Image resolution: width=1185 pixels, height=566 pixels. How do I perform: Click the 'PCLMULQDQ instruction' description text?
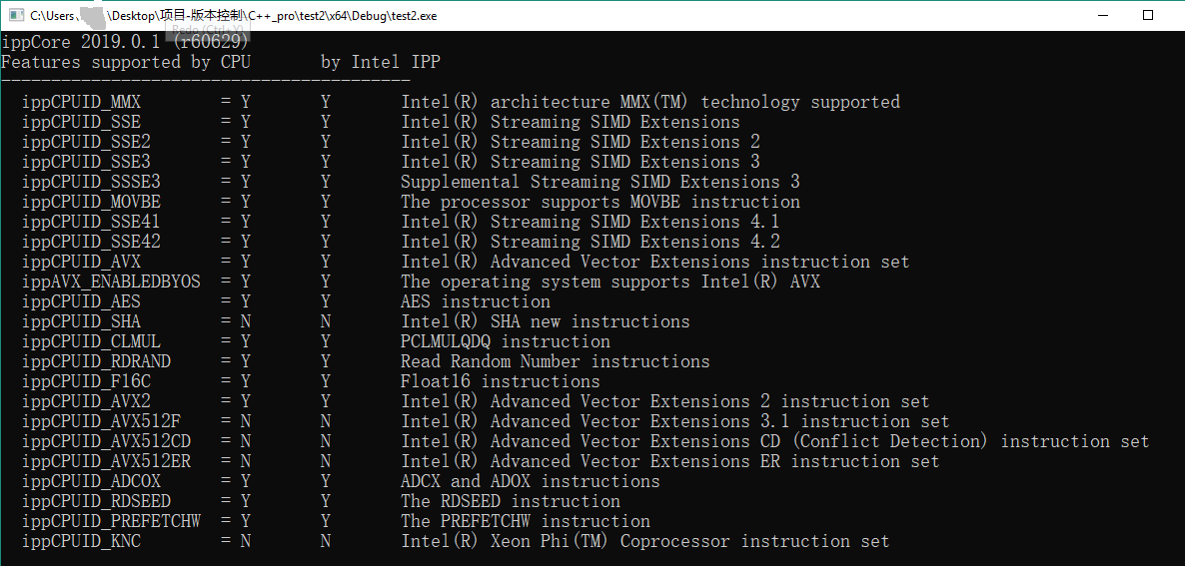click(505, 341)
